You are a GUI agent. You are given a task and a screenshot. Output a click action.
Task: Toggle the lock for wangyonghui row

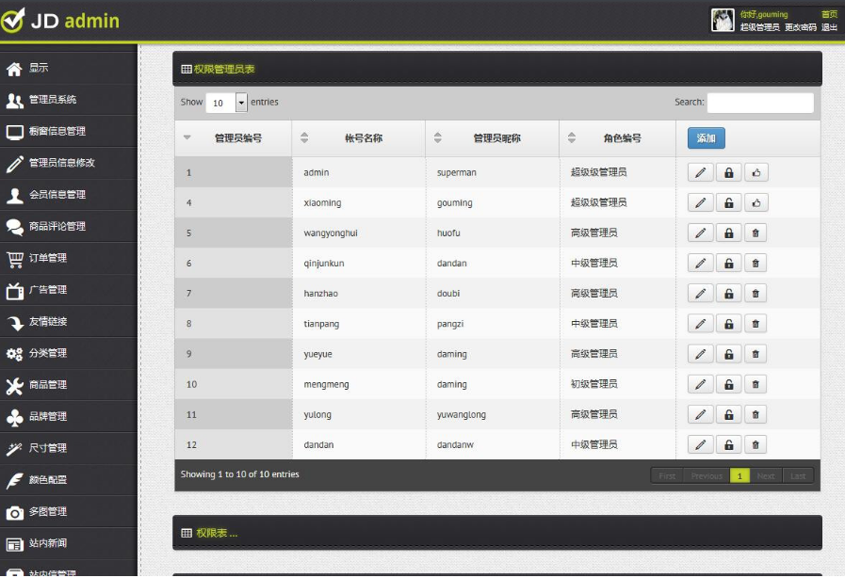728,233
